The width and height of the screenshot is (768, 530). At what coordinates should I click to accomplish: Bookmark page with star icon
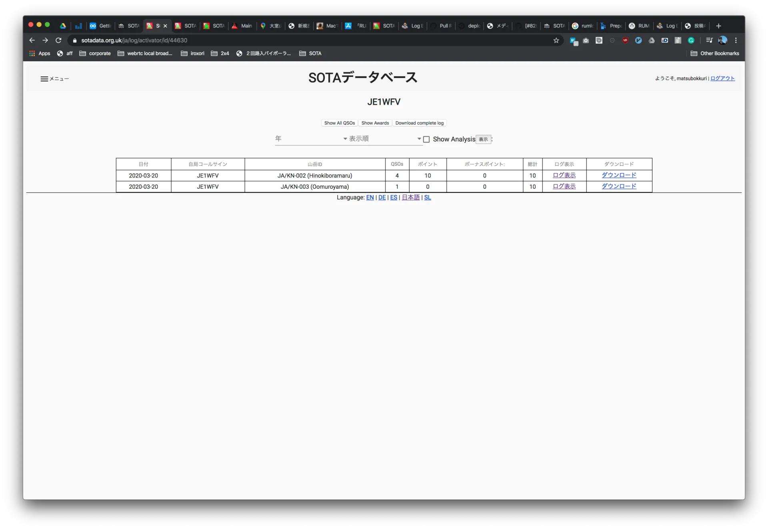tap(556, 40)
